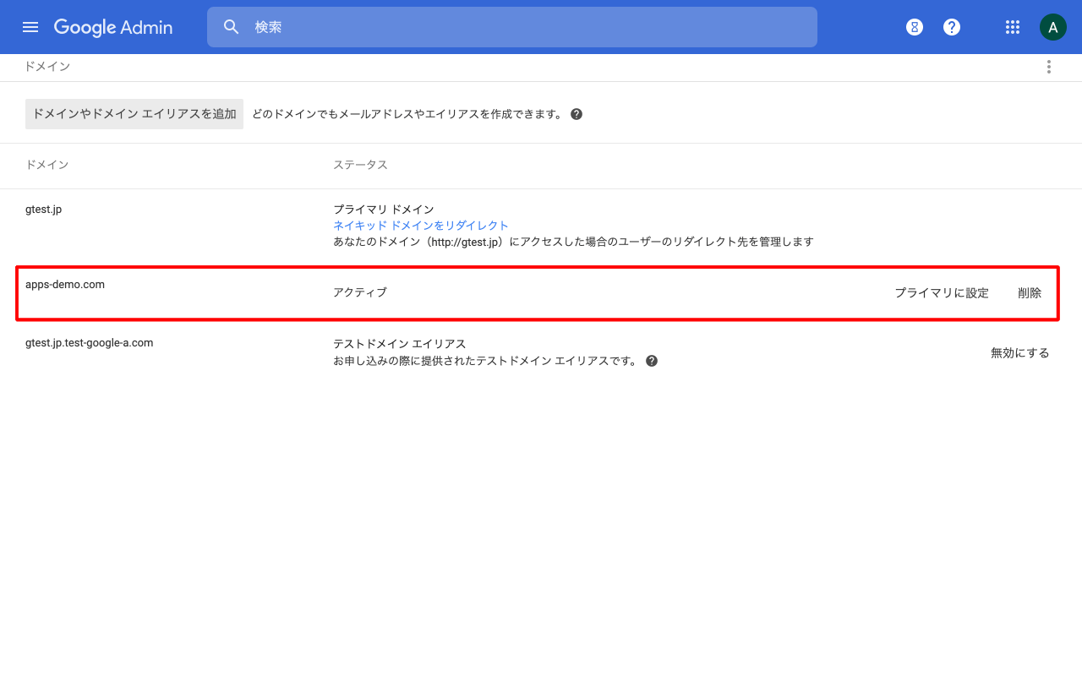
Task: Open the hamburger main menu
Action: pos(30,27)
